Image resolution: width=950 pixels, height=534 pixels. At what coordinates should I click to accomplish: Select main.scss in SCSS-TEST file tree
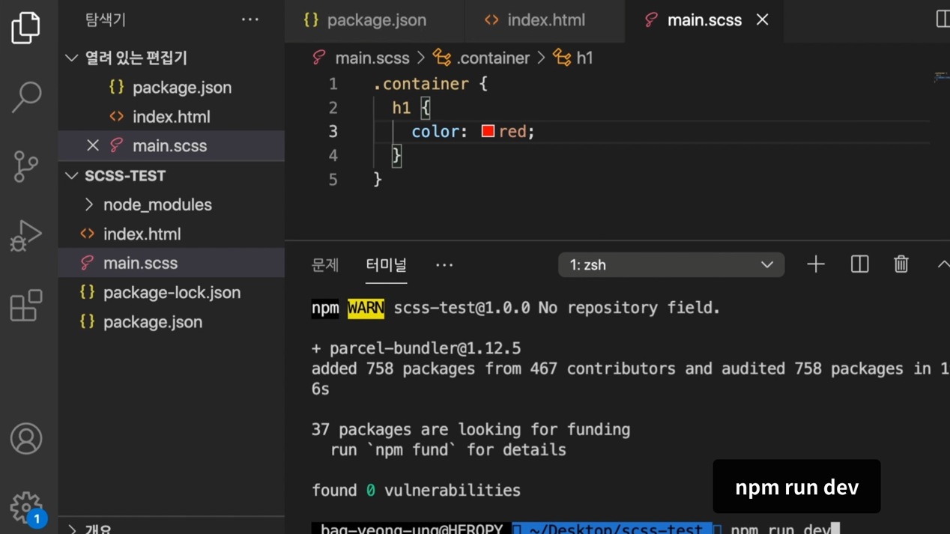click(x=172, y=263)
